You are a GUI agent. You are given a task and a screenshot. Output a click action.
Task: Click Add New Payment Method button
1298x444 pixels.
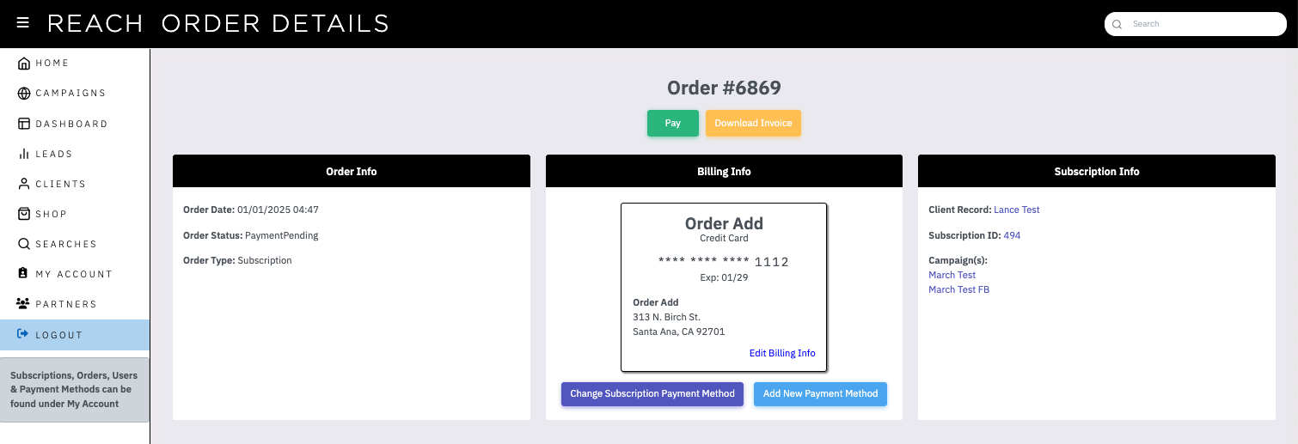[x=820, y=394]
